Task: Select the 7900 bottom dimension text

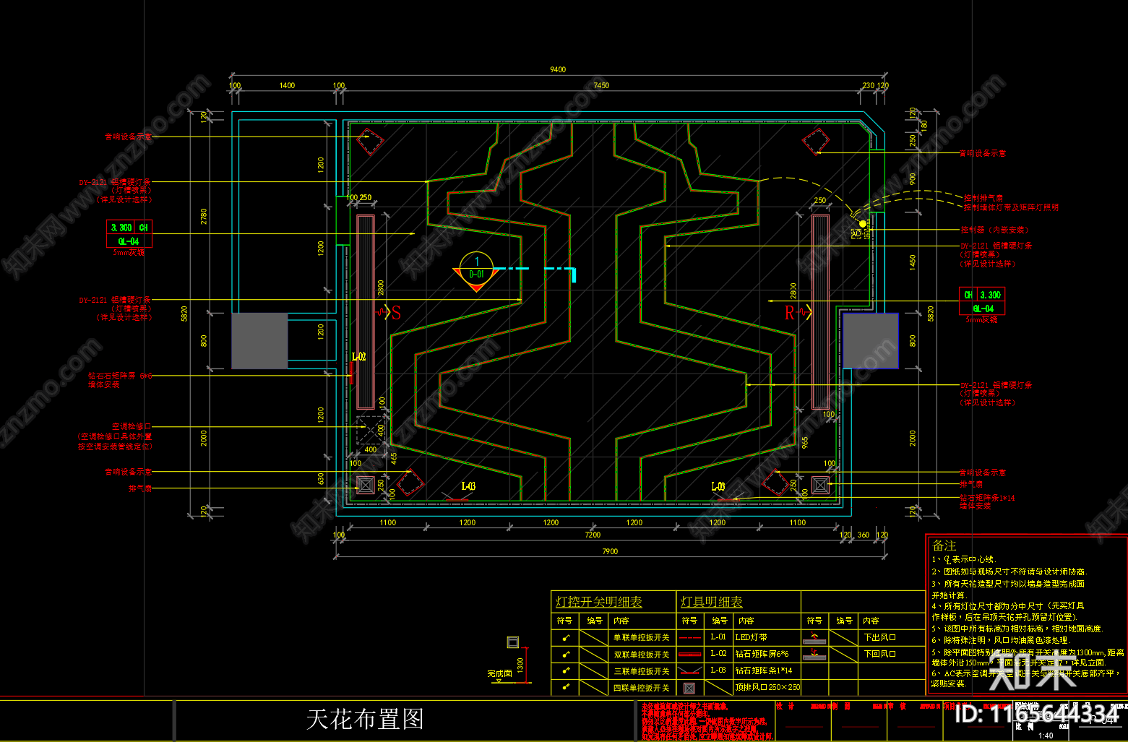Action: pos(610,551)
